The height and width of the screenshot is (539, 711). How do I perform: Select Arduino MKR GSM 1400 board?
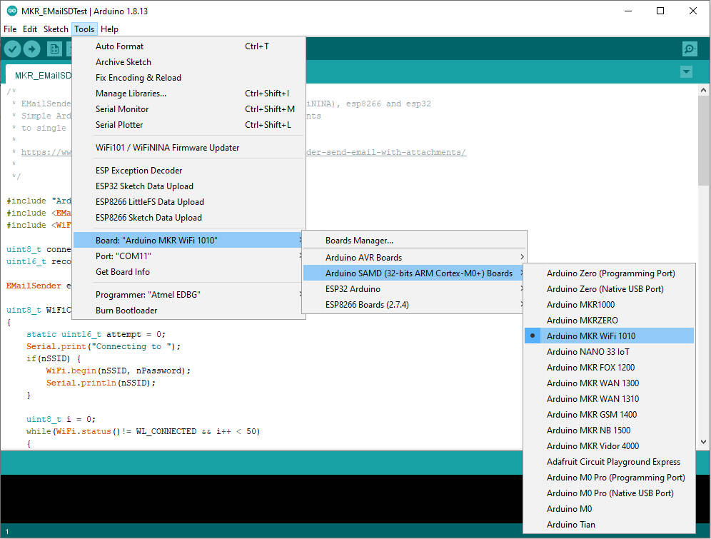(609, 415)
